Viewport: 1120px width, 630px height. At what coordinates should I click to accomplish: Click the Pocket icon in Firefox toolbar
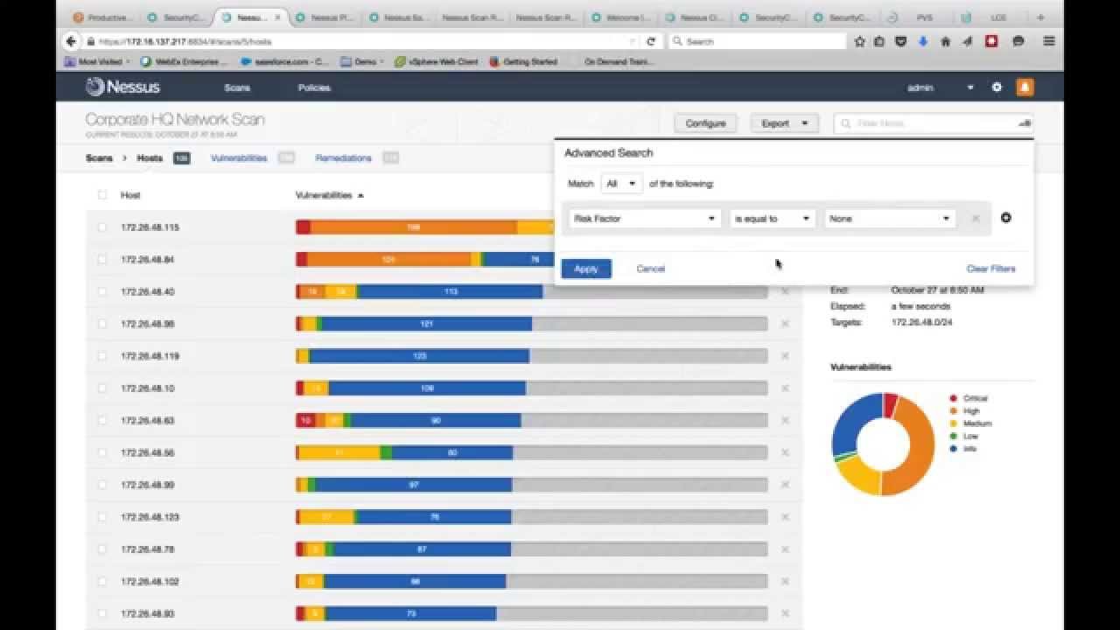[900, 41]
